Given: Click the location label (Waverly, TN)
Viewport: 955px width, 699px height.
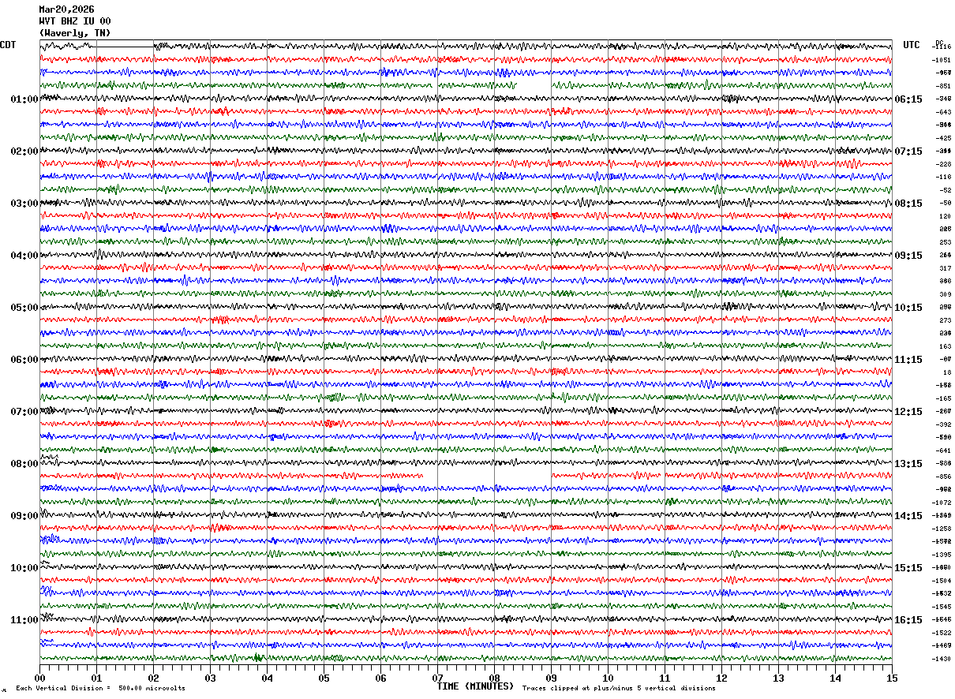Looking at the screenshot, I should click(x=75, y=33).
